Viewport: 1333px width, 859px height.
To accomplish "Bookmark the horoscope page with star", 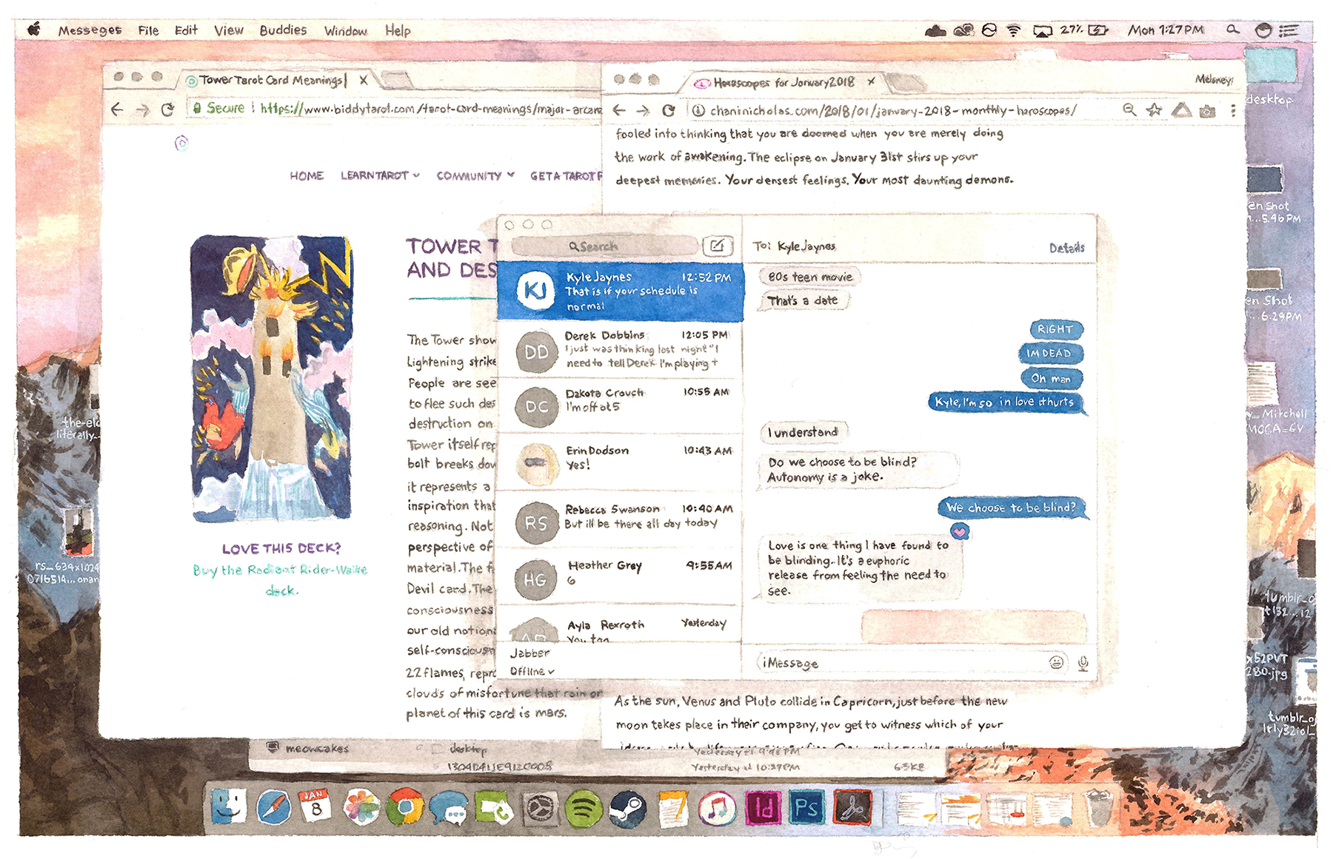I will (1154, 110).
